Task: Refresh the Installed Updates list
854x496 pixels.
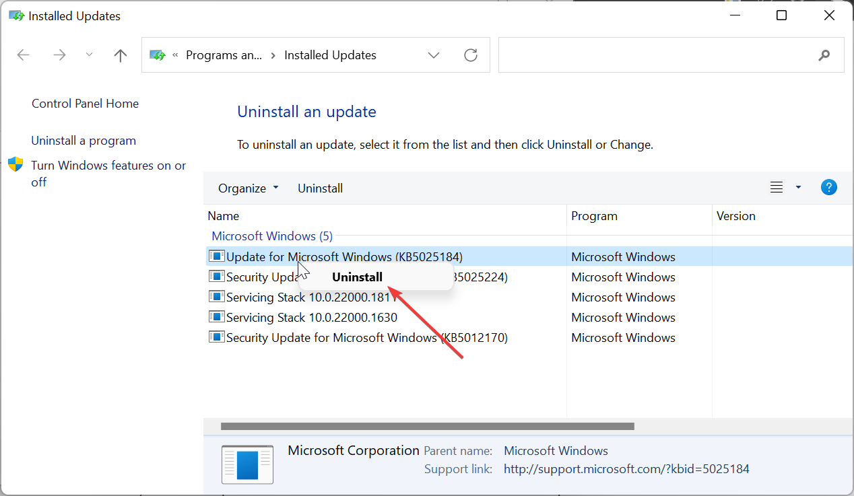Action: tap(471, 55)
